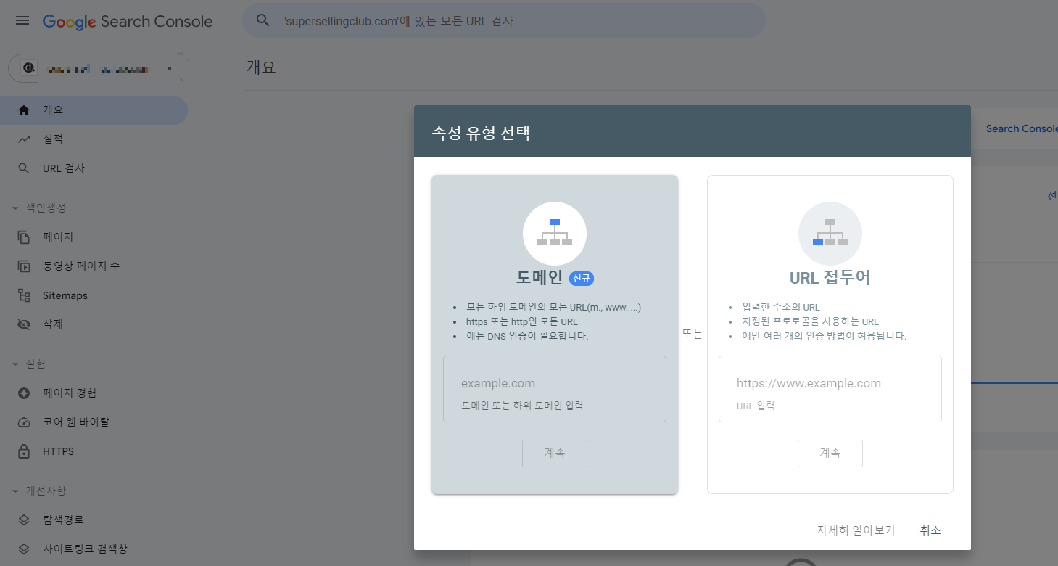Click the magnifier icon beside URL 검사
Viewport: 1058px width, 566px height.
(x=24, y=168)
